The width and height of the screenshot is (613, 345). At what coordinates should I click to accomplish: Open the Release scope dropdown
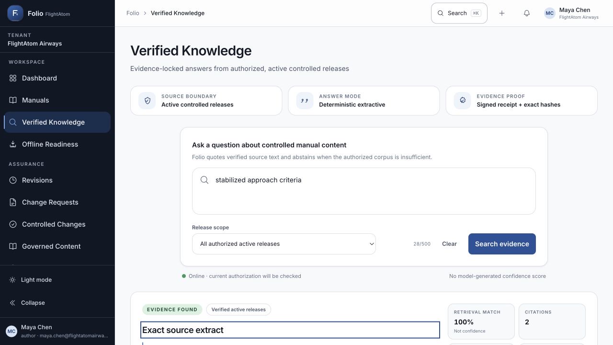click(284, 244)
